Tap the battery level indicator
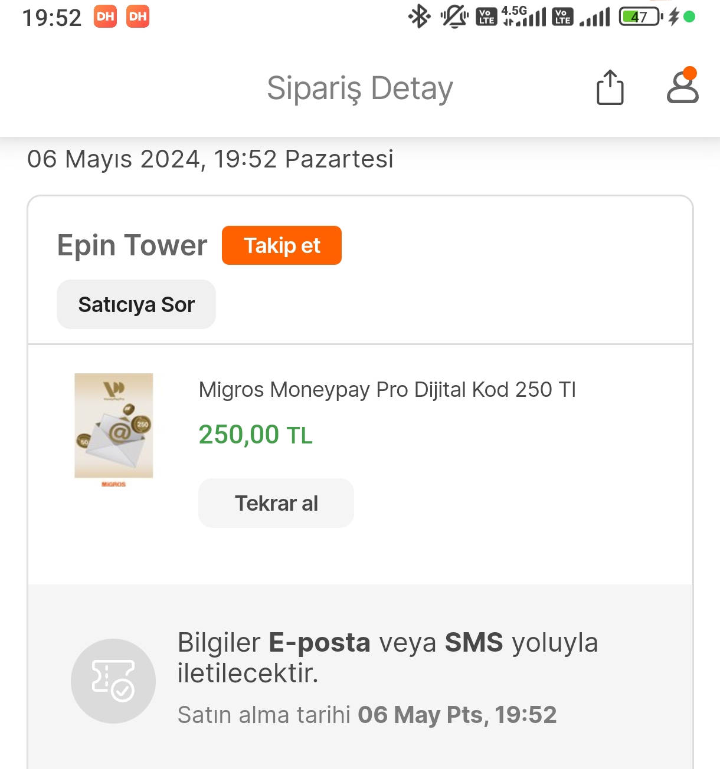This screenshot has height=769, width=720. 640,17
